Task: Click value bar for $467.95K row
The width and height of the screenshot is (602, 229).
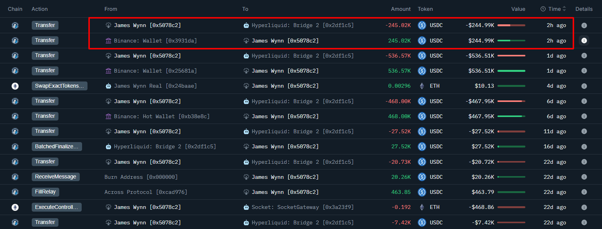Action: click(x=511, y=116)
